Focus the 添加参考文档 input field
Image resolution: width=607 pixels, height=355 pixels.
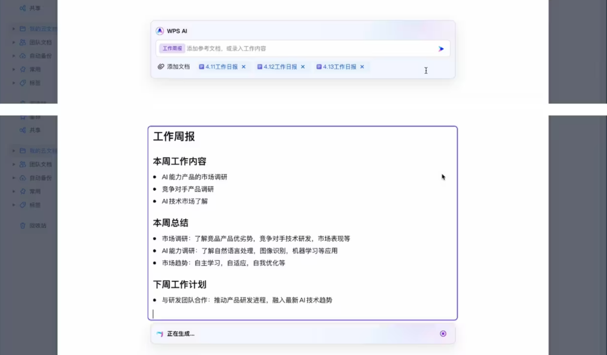(x=303, y=48)
